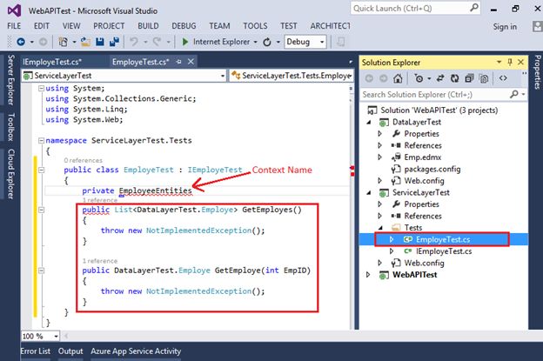Screen dimensions: 543x361
Task: Click Solution Explorer Back icon
Action: [x=369, y=78]
